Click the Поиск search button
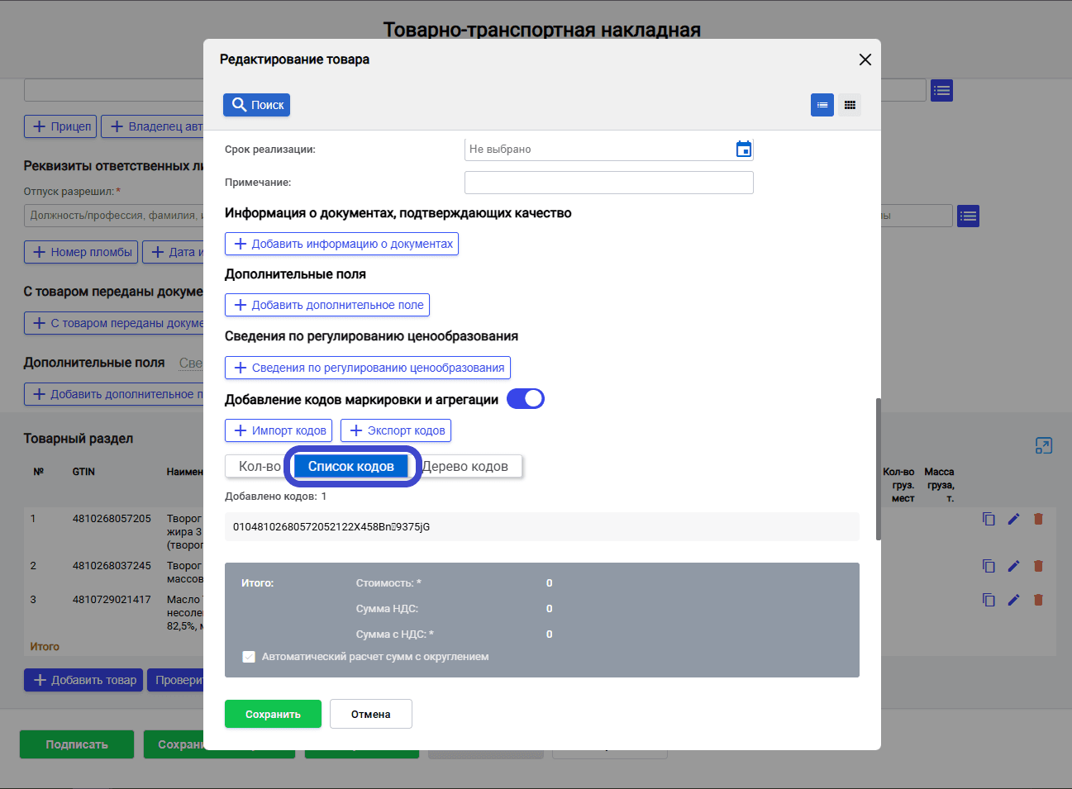Viewport: 1072px width, 789px height. pyautogui.click(x=256, y=105)
